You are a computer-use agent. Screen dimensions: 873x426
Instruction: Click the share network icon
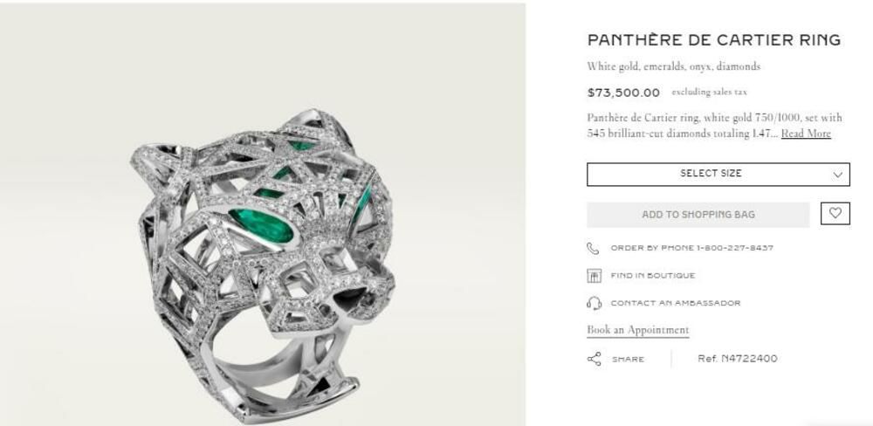pos(594,359)
